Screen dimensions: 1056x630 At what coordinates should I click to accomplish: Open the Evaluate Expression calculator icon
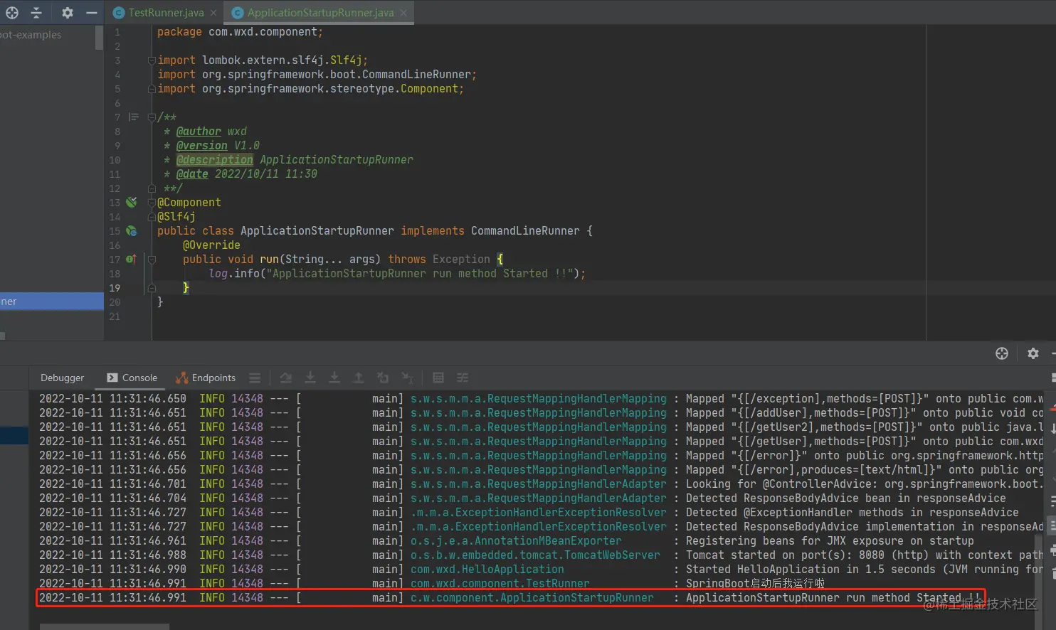(438, 378)
